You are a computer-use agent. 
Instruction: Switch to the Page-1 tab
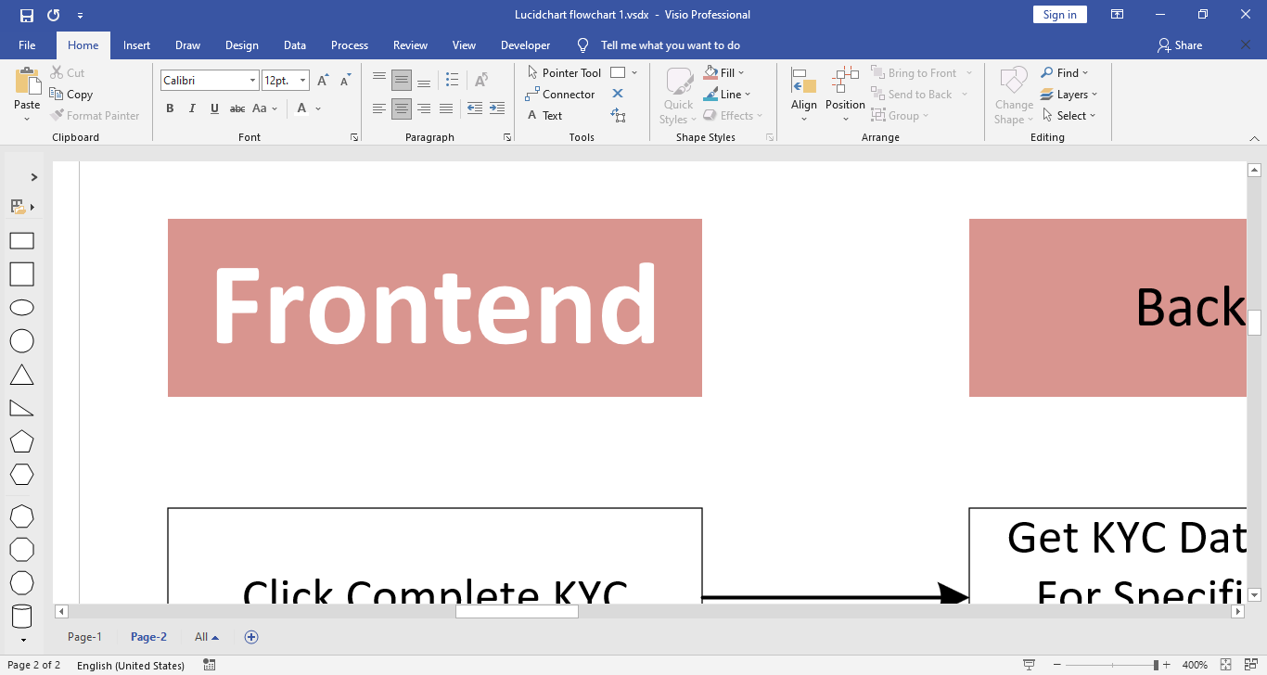(x=84, y=636)
